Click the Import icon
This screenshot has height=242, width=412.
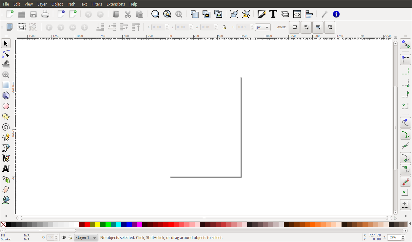coord(61,14)
